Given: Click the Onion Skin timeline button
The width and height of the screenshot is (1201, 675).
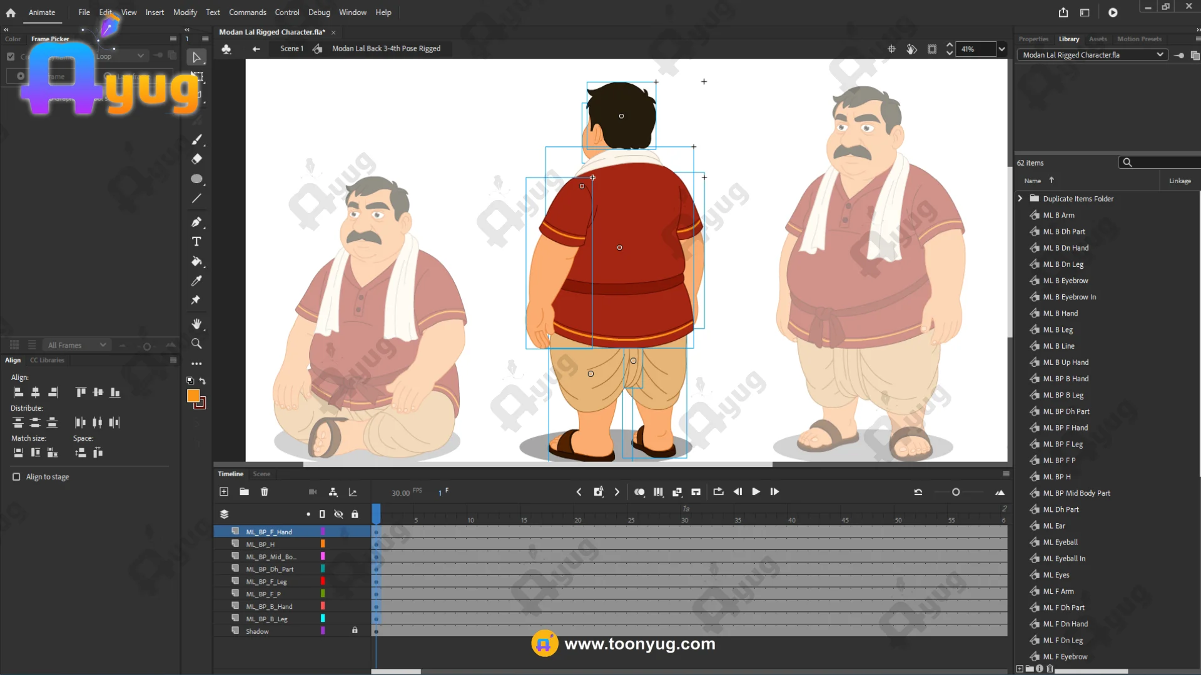Looking at the screenshot, I should coord(639,492).
